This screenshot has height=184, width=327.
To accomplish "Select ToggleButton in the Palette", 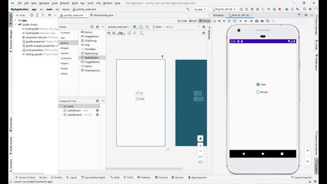I will tap(92, 62).
